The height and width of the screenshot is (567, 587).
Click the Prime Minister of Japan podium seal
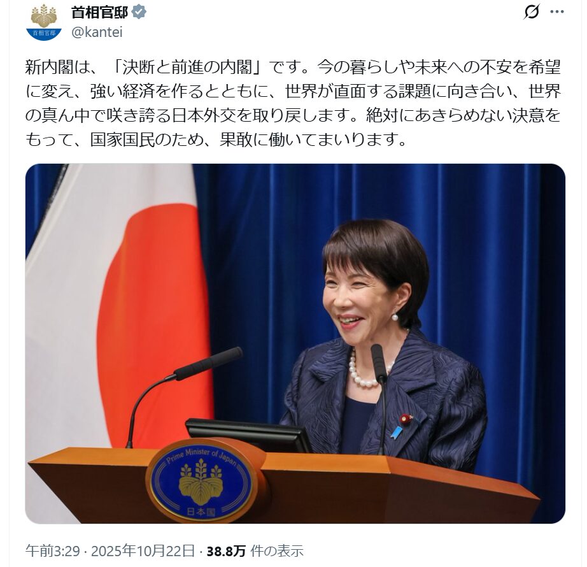pyautogui.click(x=201, y=481)
